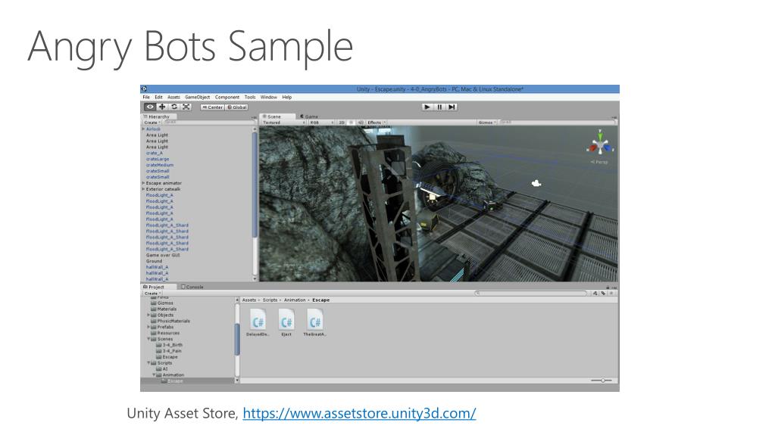This screenshot has height=435, width=775.
Task: Switch to the Game tab
Action: click(309, 117)
